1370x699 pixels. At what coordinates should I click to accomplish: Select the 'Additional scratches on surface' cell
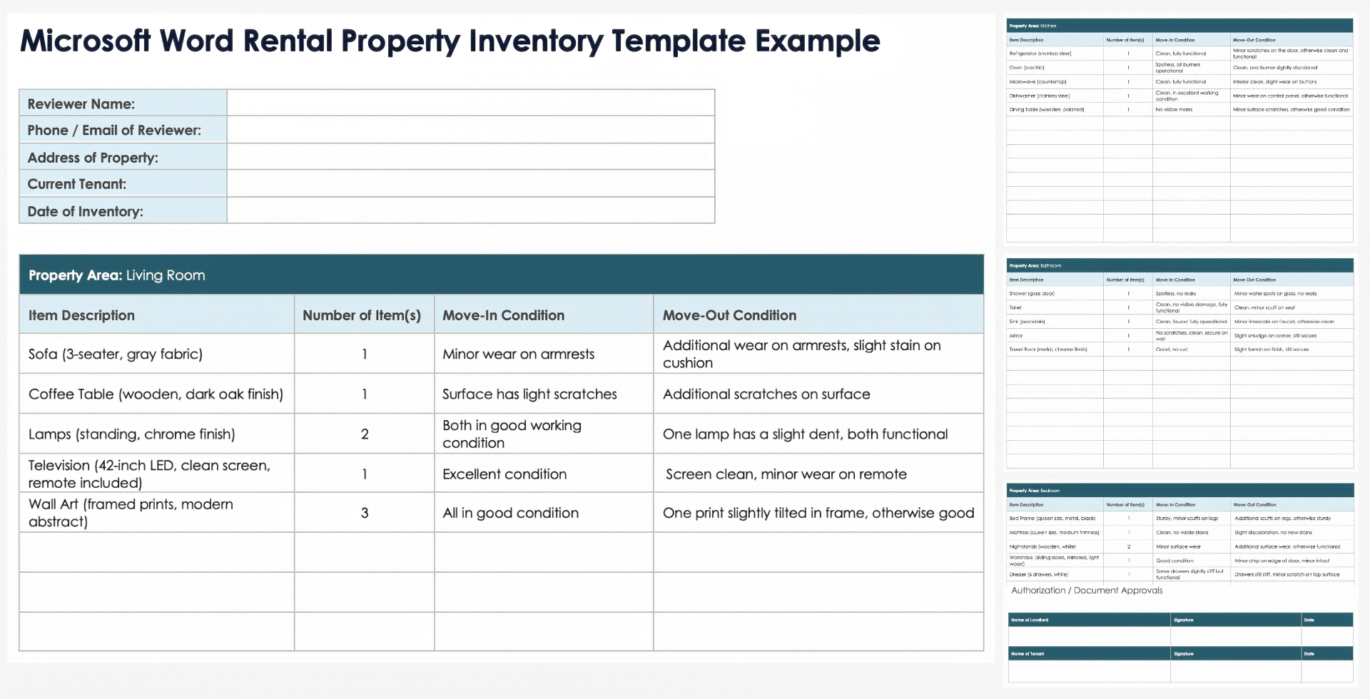click(818, 394)
